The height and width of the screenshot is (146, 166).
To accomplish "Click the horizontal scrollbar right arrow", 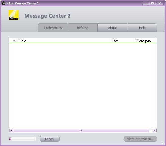I will (155, 131).
